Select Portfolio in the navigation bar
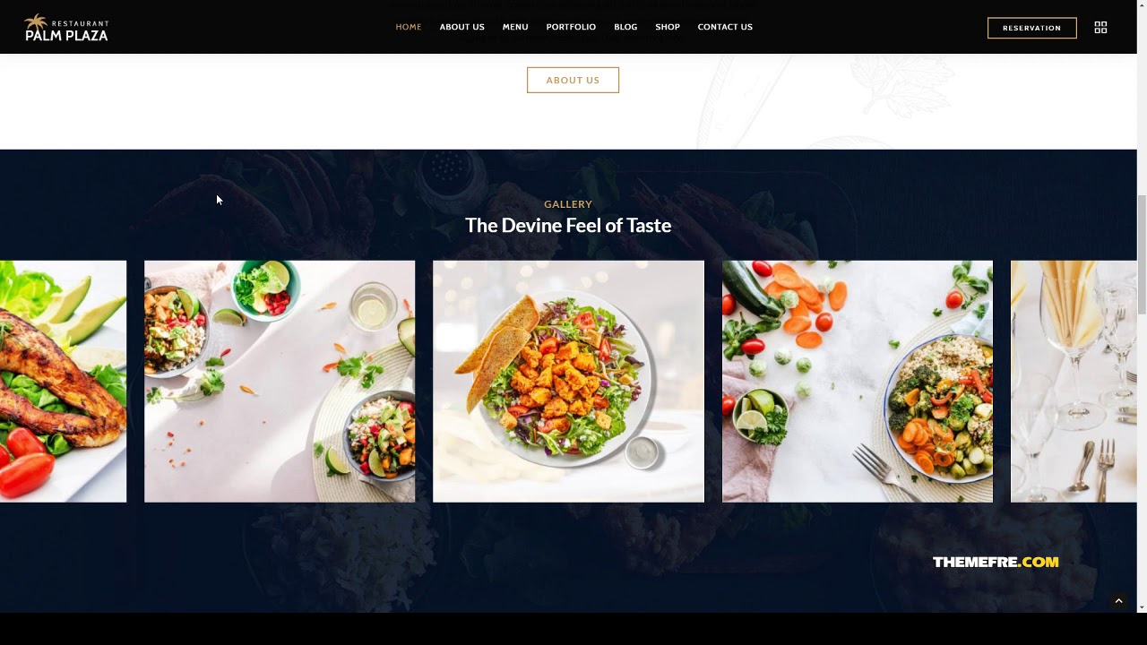This screenshot has width=1147, height=645. (x=571, y=27)
